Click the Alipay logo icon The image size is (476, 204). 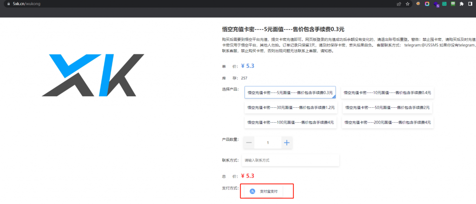pos(252,191)
